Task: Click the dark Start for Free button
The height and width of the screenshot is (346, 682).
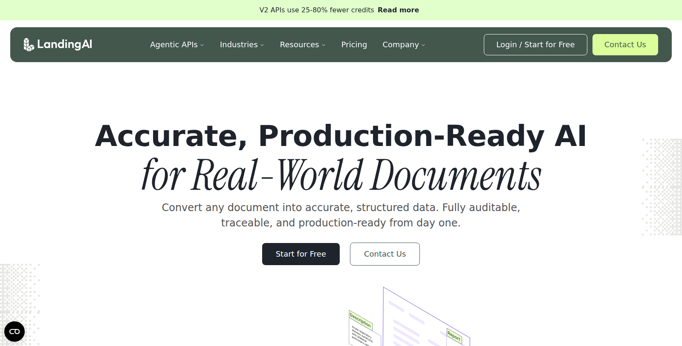Action: 301,254
